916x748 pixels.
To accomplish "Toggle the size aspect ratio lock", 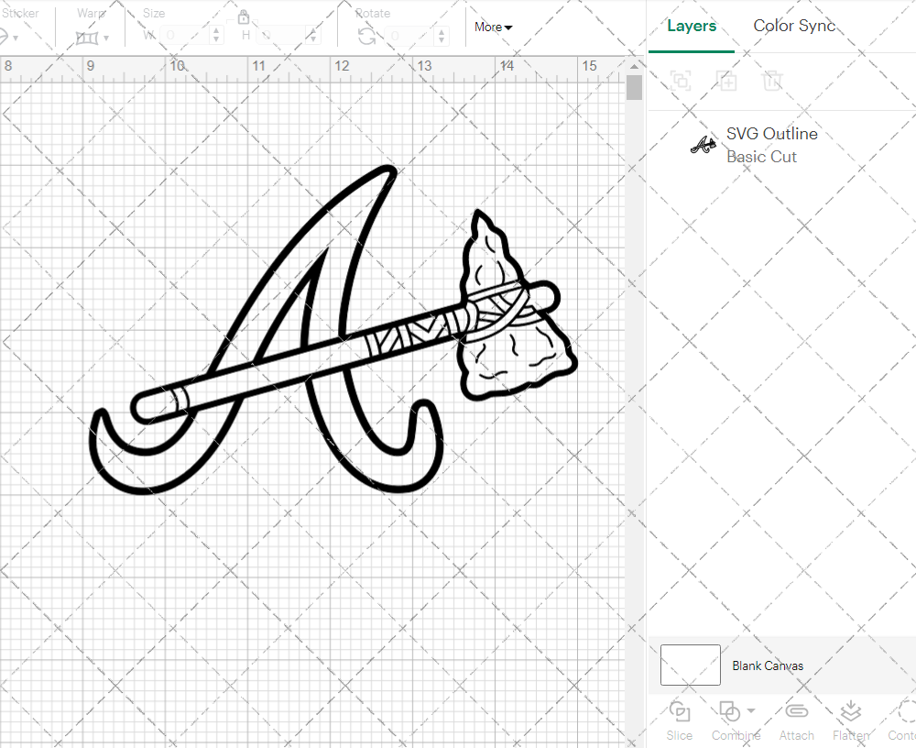I will pyautogui.click(x=244, y=17).
